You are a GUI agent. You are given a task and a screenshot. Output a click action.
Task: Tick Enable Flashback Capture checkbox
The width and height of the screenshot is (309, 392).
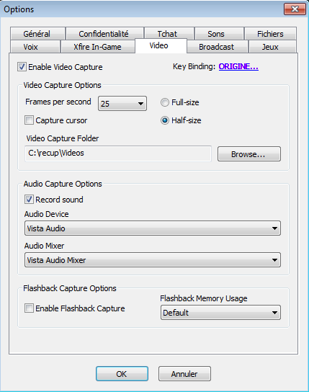coord(29,308)
